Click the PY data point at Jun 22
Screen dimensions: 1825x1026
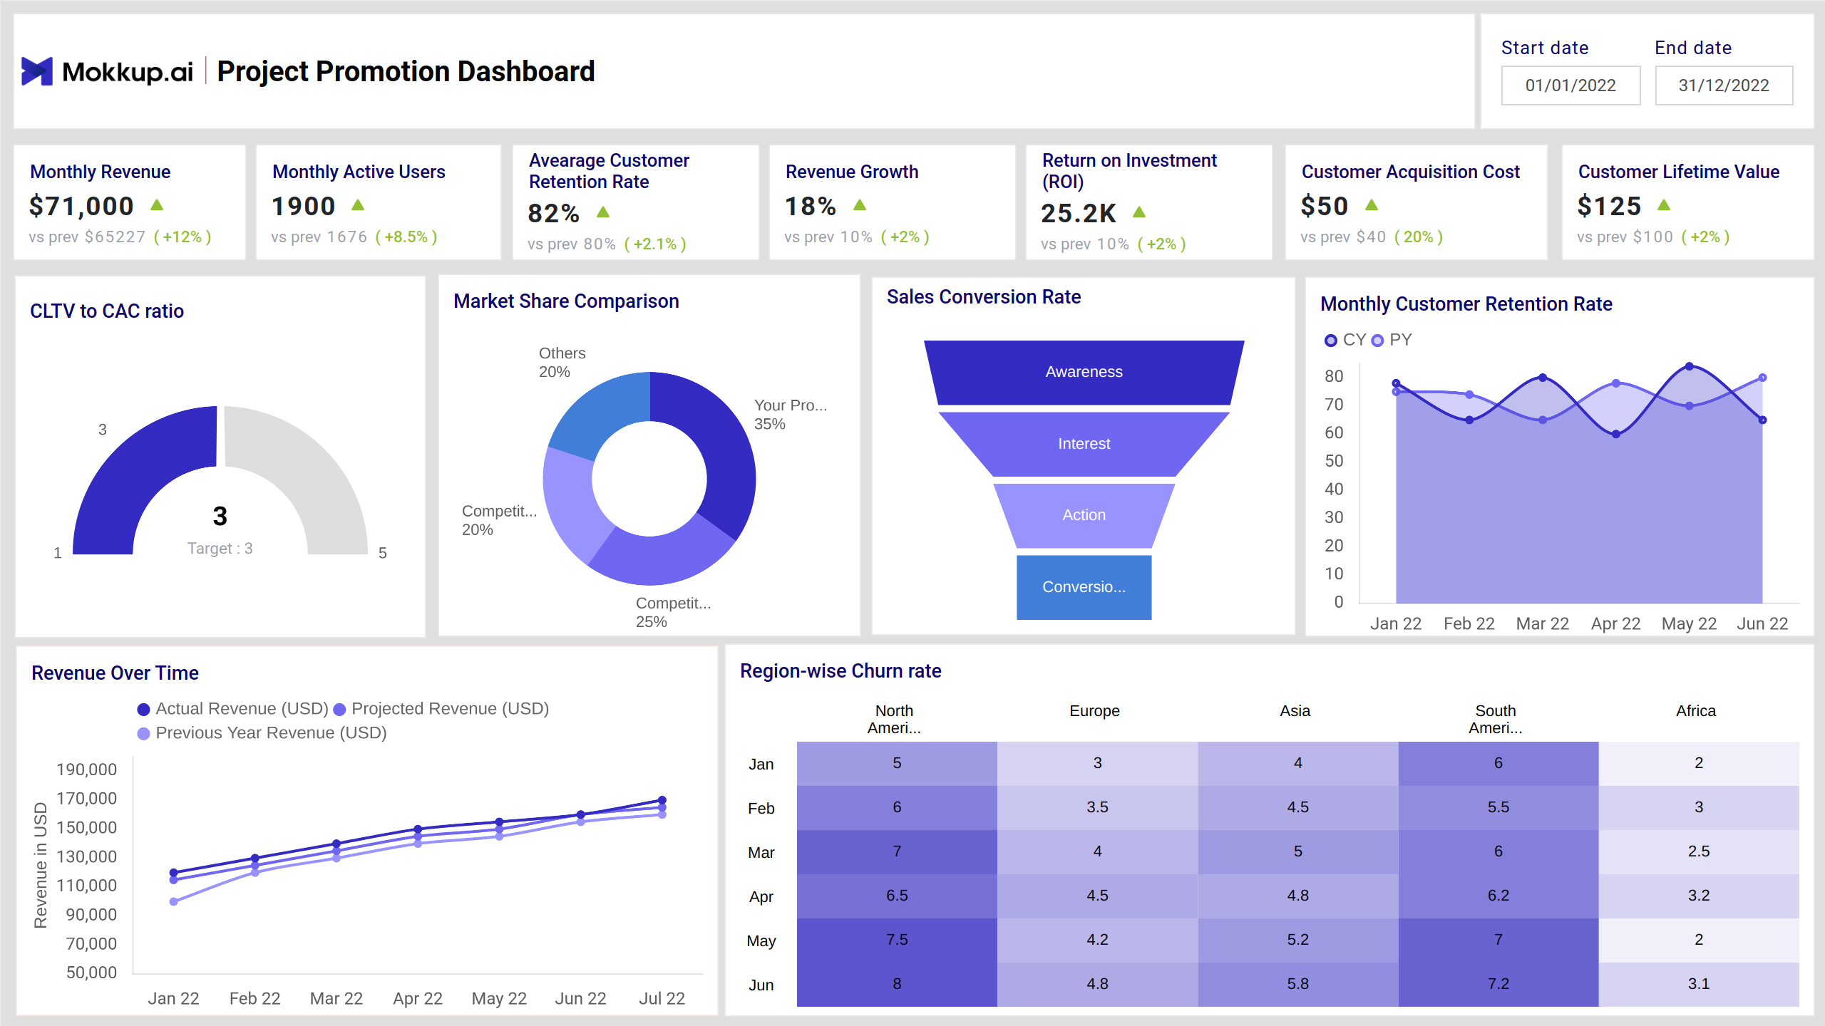tap(1762, 378)
